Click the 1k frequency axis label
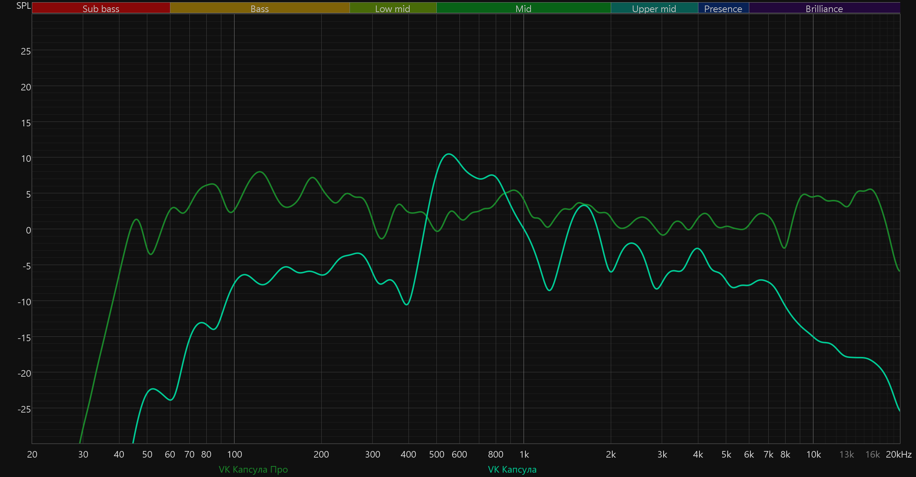Viewport: 916px width, 477px height. point(524,454)
